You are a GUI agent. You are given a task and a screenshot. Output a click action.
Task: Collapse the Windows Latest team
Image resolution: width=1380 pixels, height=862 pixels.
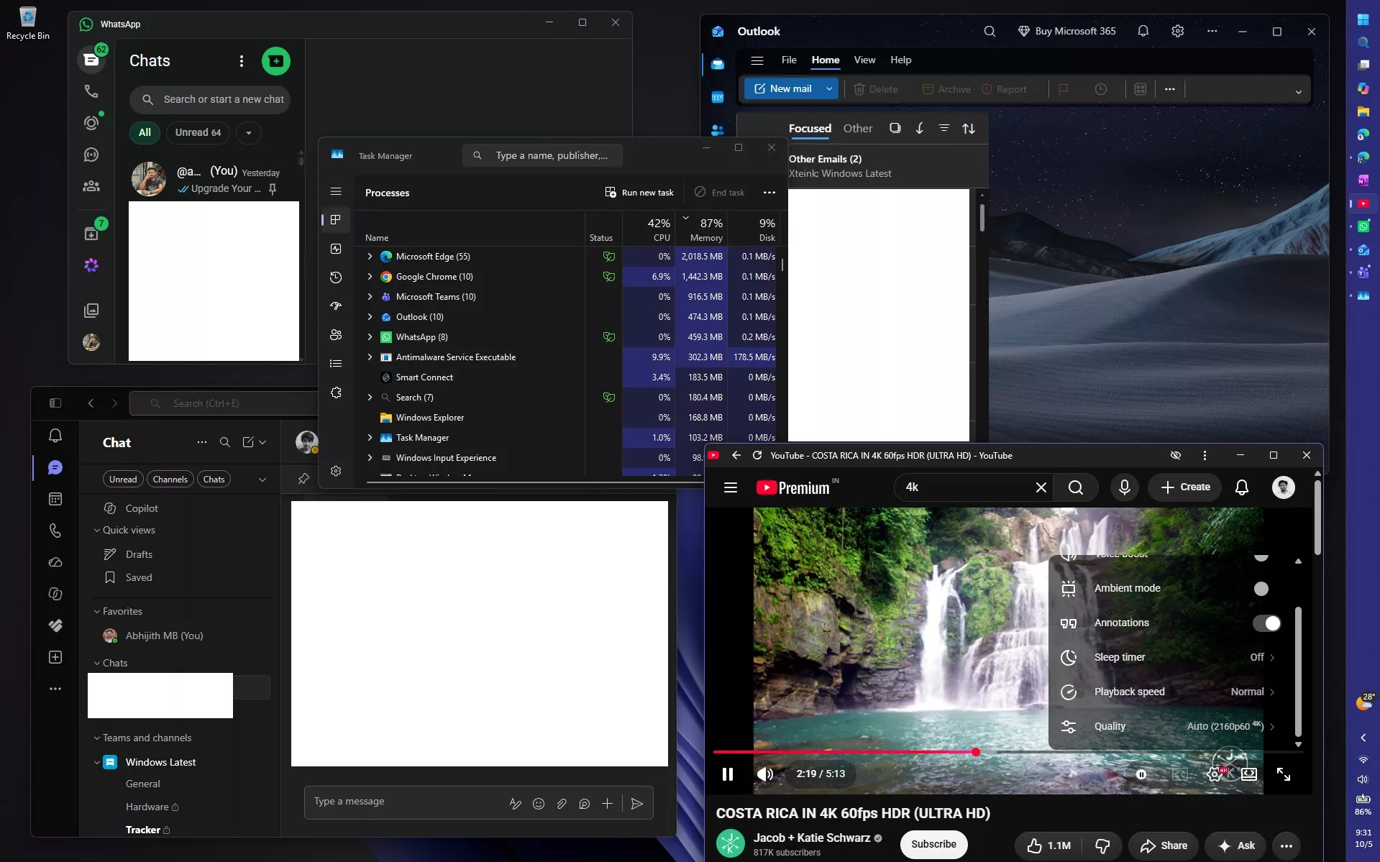(x=97, y=763)
